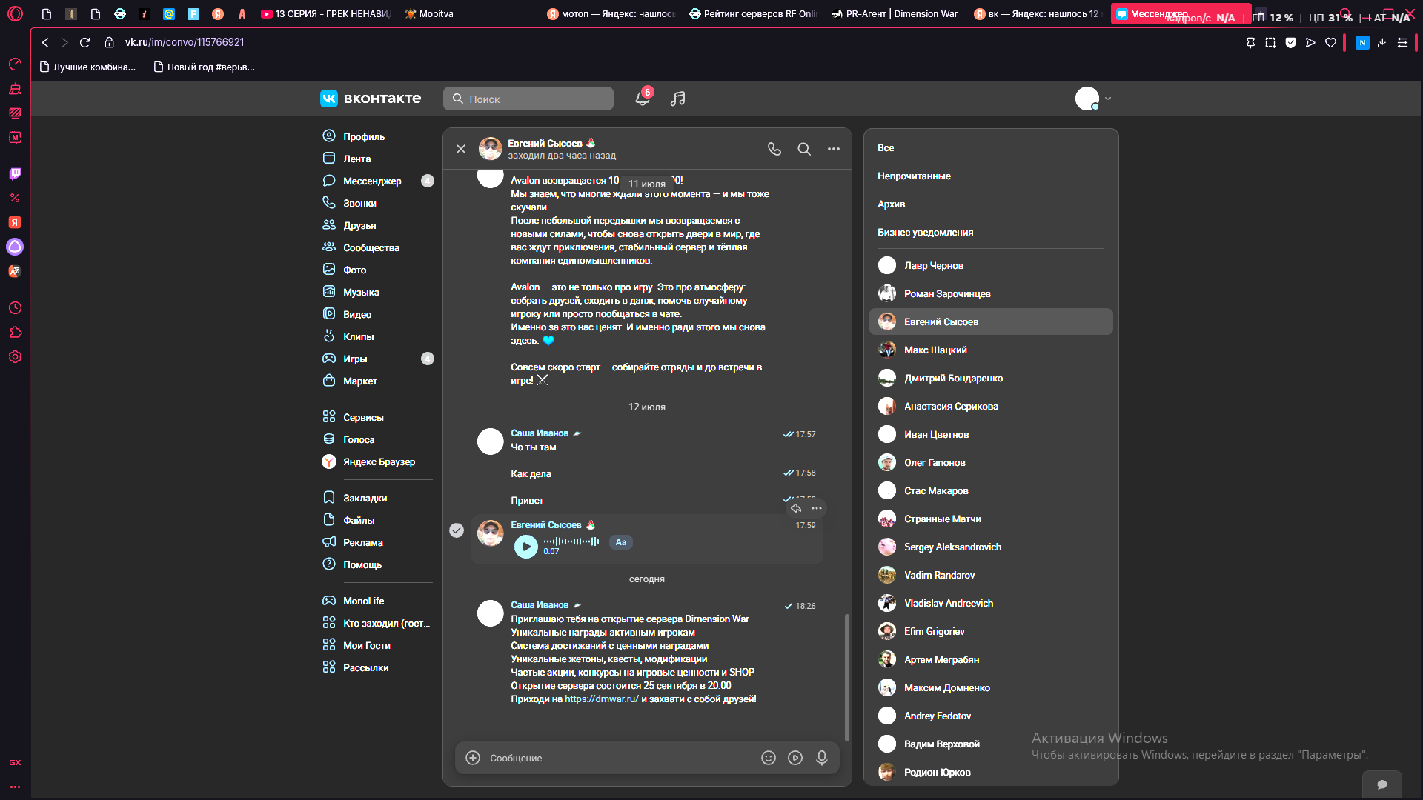The width and height of the screenshot is (1423, 800).
Task: Close the open conversation
Action: click(x=461, y=149)
